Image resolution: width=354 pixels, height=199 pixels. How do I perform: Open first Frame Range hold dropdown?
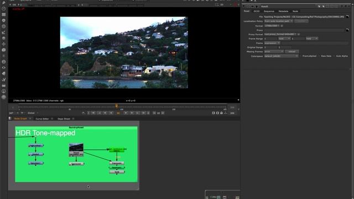tap(284, 39)
